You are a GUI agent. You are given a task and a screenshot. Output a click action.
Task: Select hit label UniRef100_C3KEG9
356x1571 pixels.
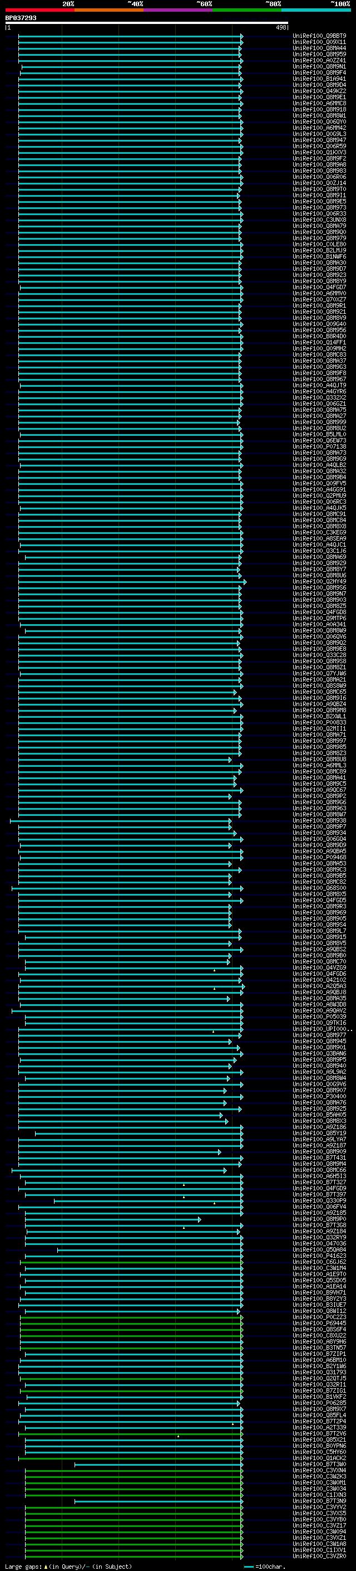[319, 532]
